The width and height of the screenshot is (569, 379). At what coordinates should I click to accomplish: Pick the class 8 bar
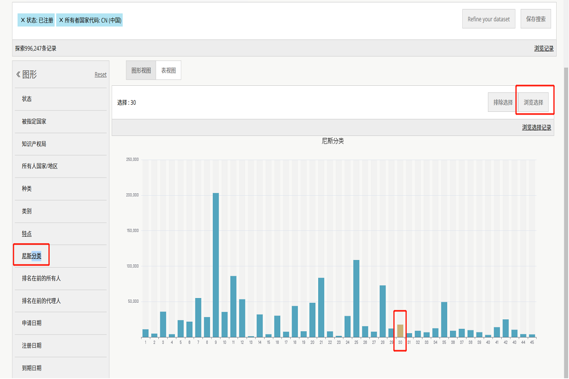tap(207, 327)
